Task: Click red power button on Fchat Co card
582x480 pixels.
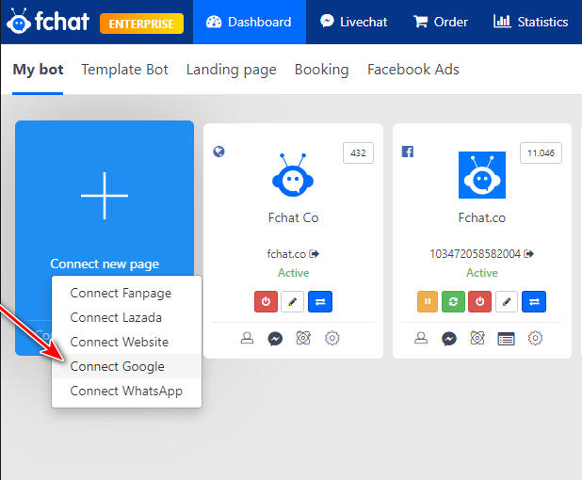Action: click(266, 301)
